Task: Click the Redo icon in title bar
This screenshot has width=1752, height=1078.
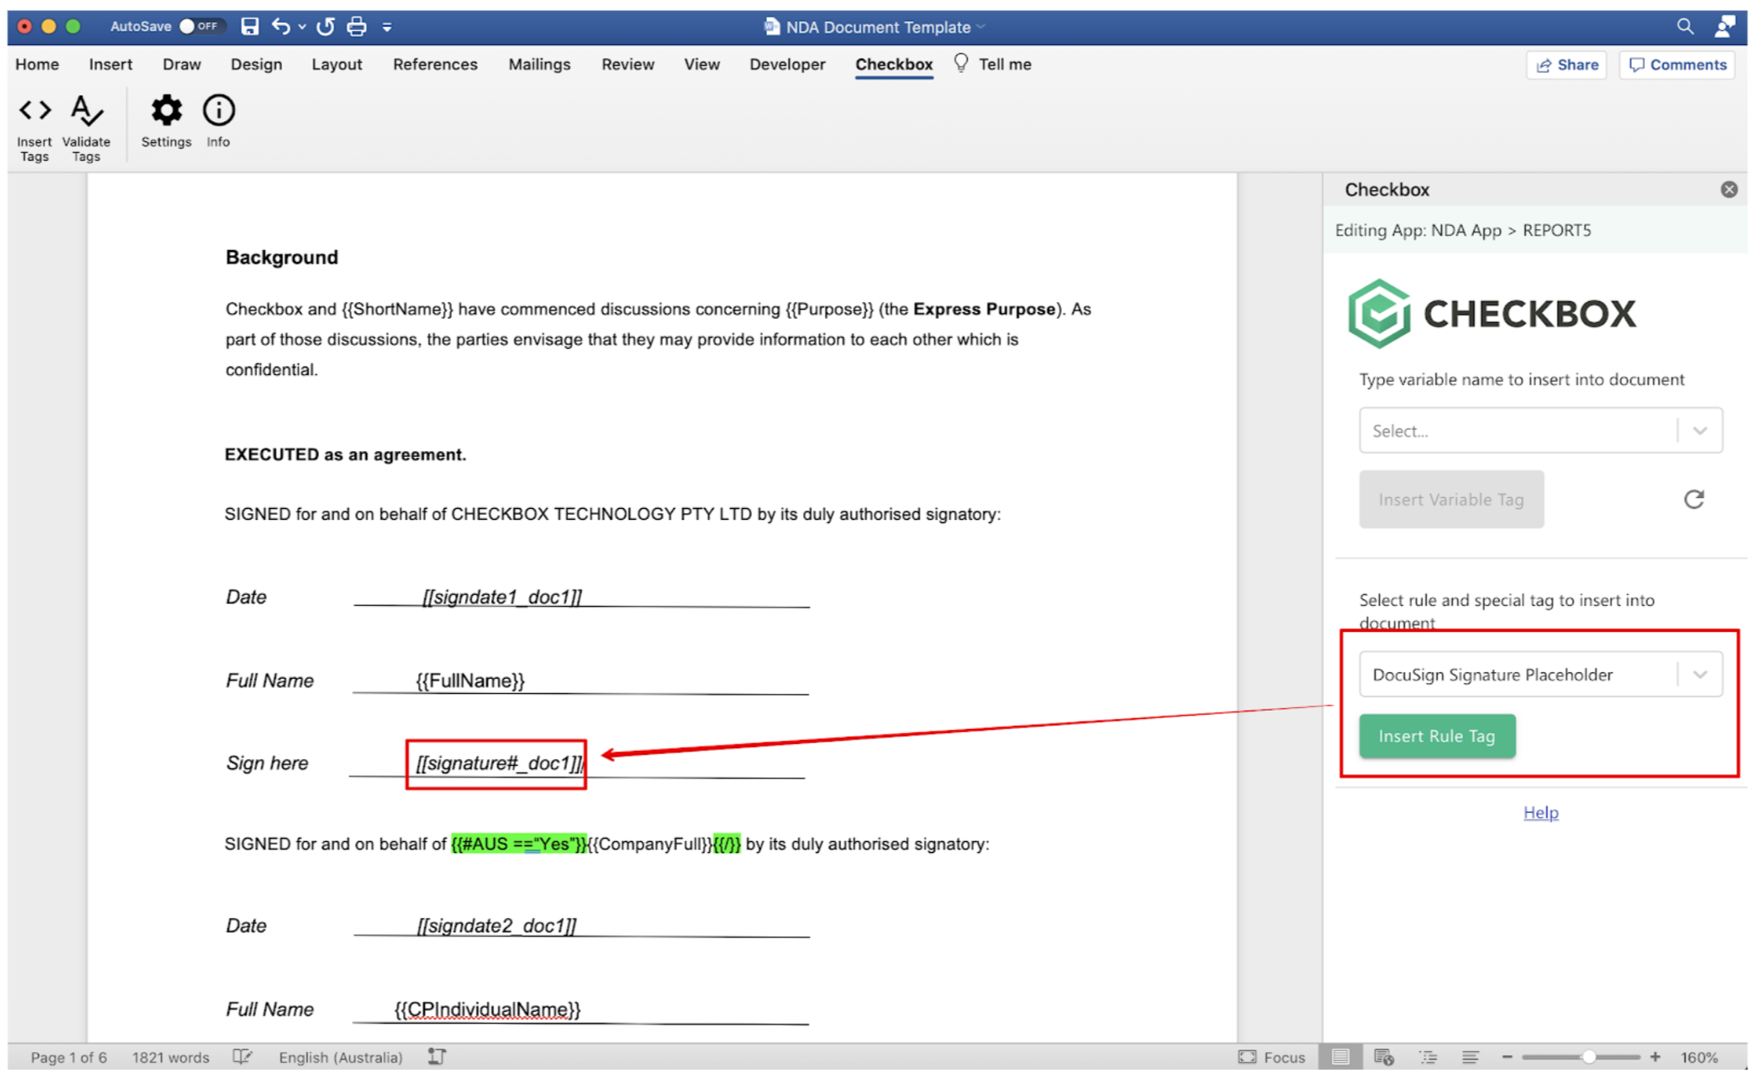Action: tap(326, 26)
